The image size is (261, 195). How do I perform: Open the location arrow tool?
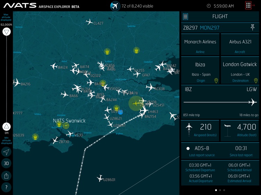(6, 152)
